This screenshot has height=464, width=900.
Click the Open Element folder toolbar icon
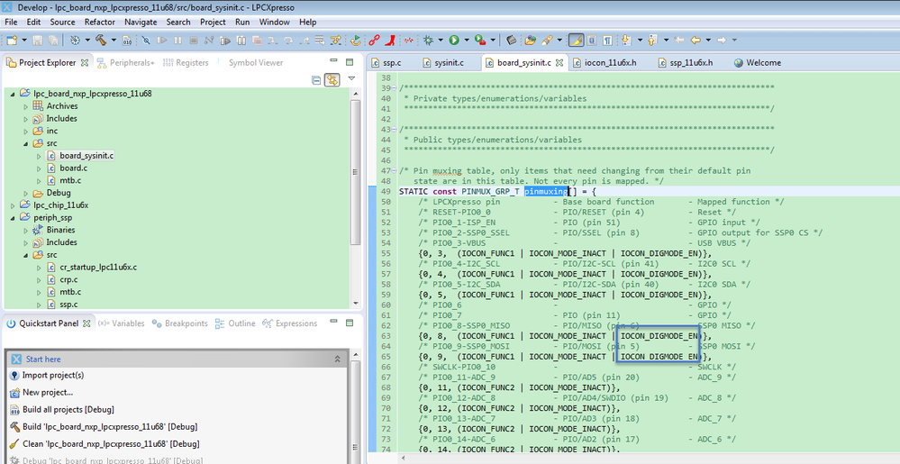531,41
